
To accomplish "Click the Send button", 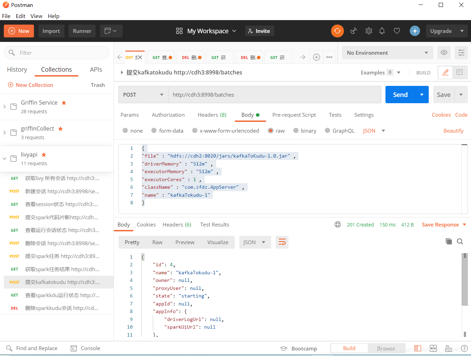I will [x=400, y=95].
